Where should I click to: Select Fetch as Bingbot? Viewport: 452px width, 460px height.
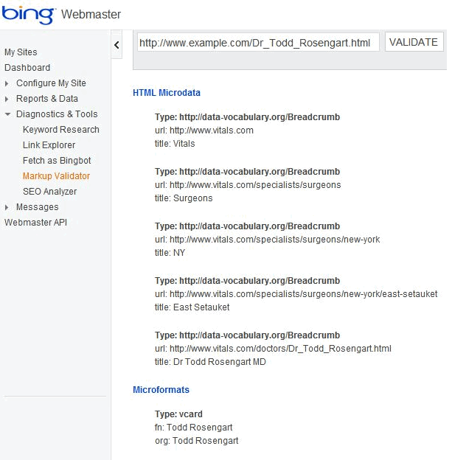click(57, 161)
